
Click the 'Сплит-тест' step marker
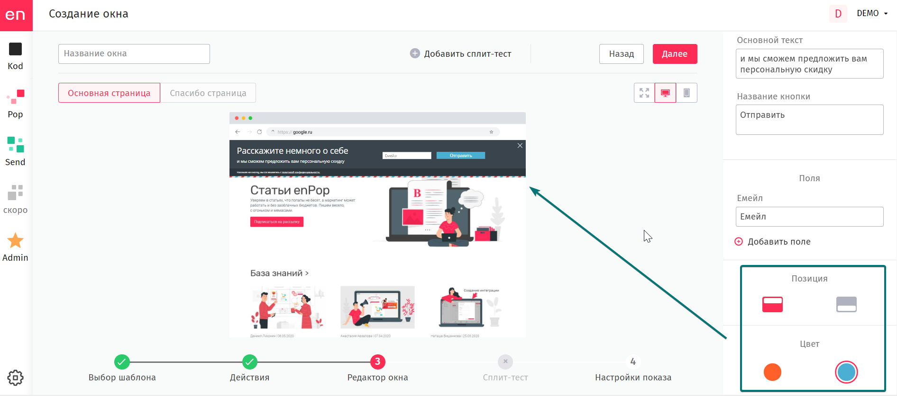pos(505,362)
